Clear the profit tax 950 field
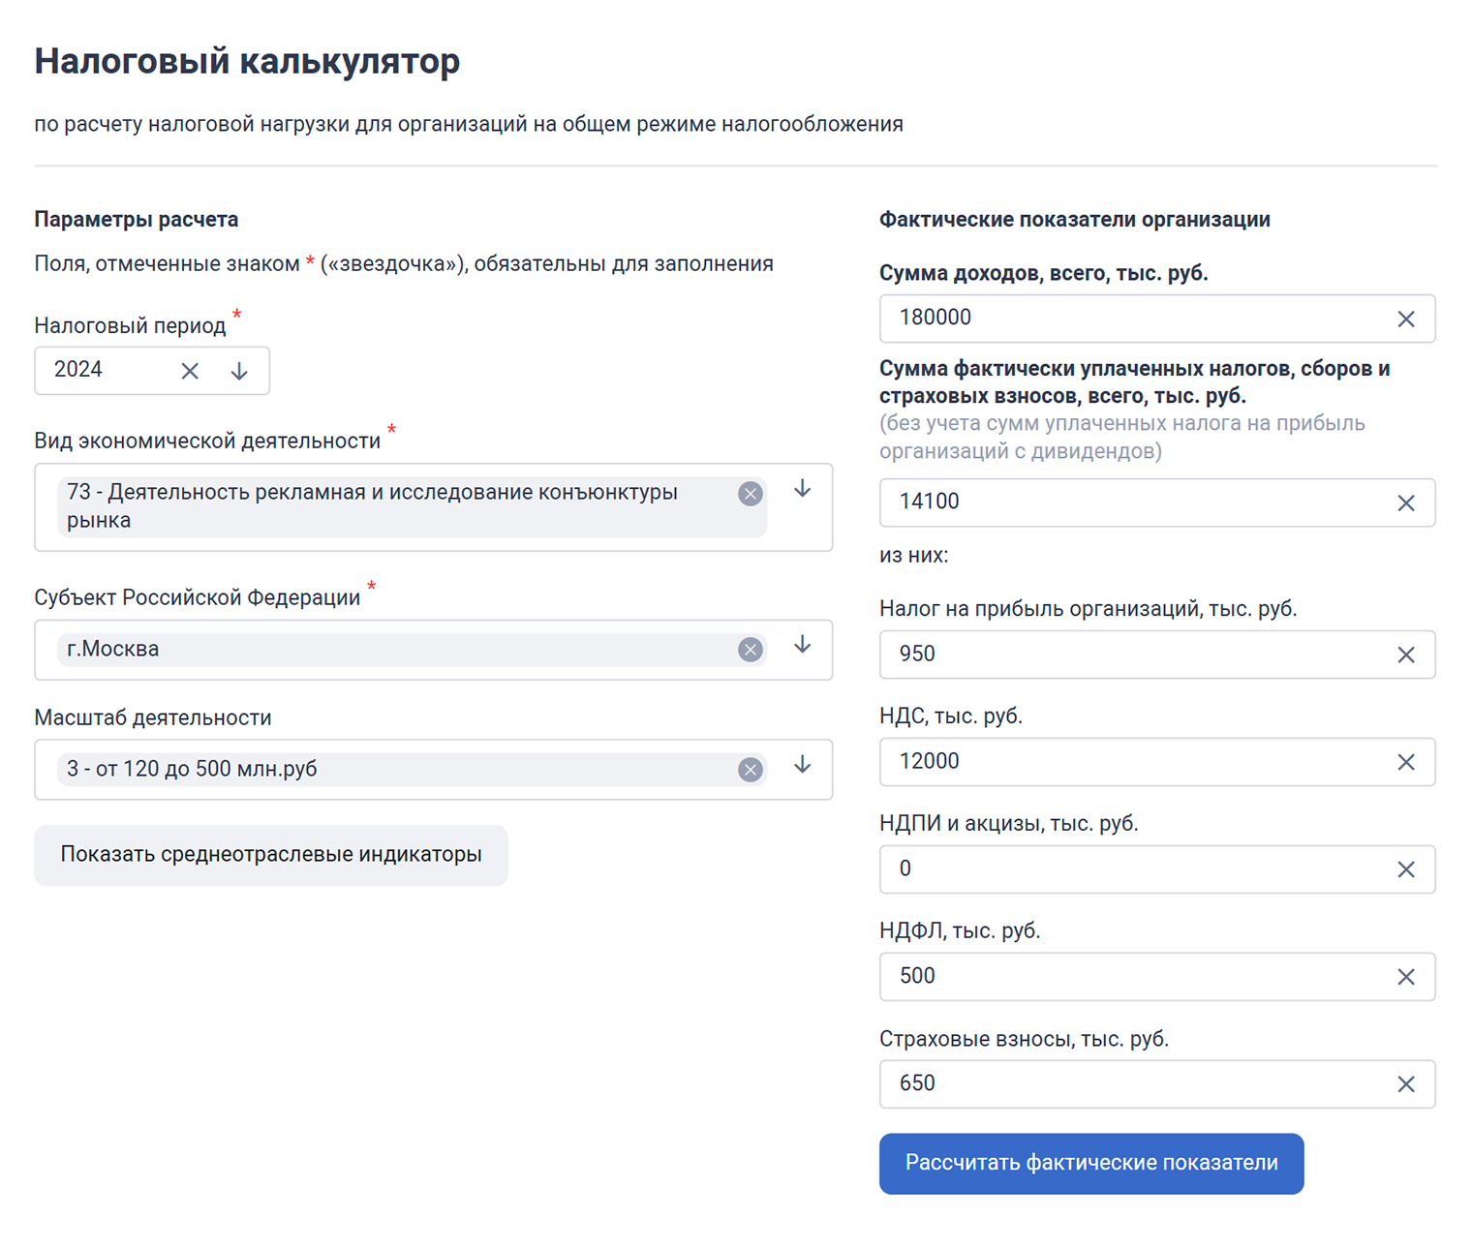 [x=1406, y=655]
